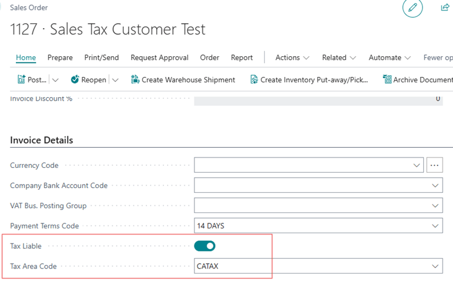Collapse the Invoice Details section header

point(41,140)
